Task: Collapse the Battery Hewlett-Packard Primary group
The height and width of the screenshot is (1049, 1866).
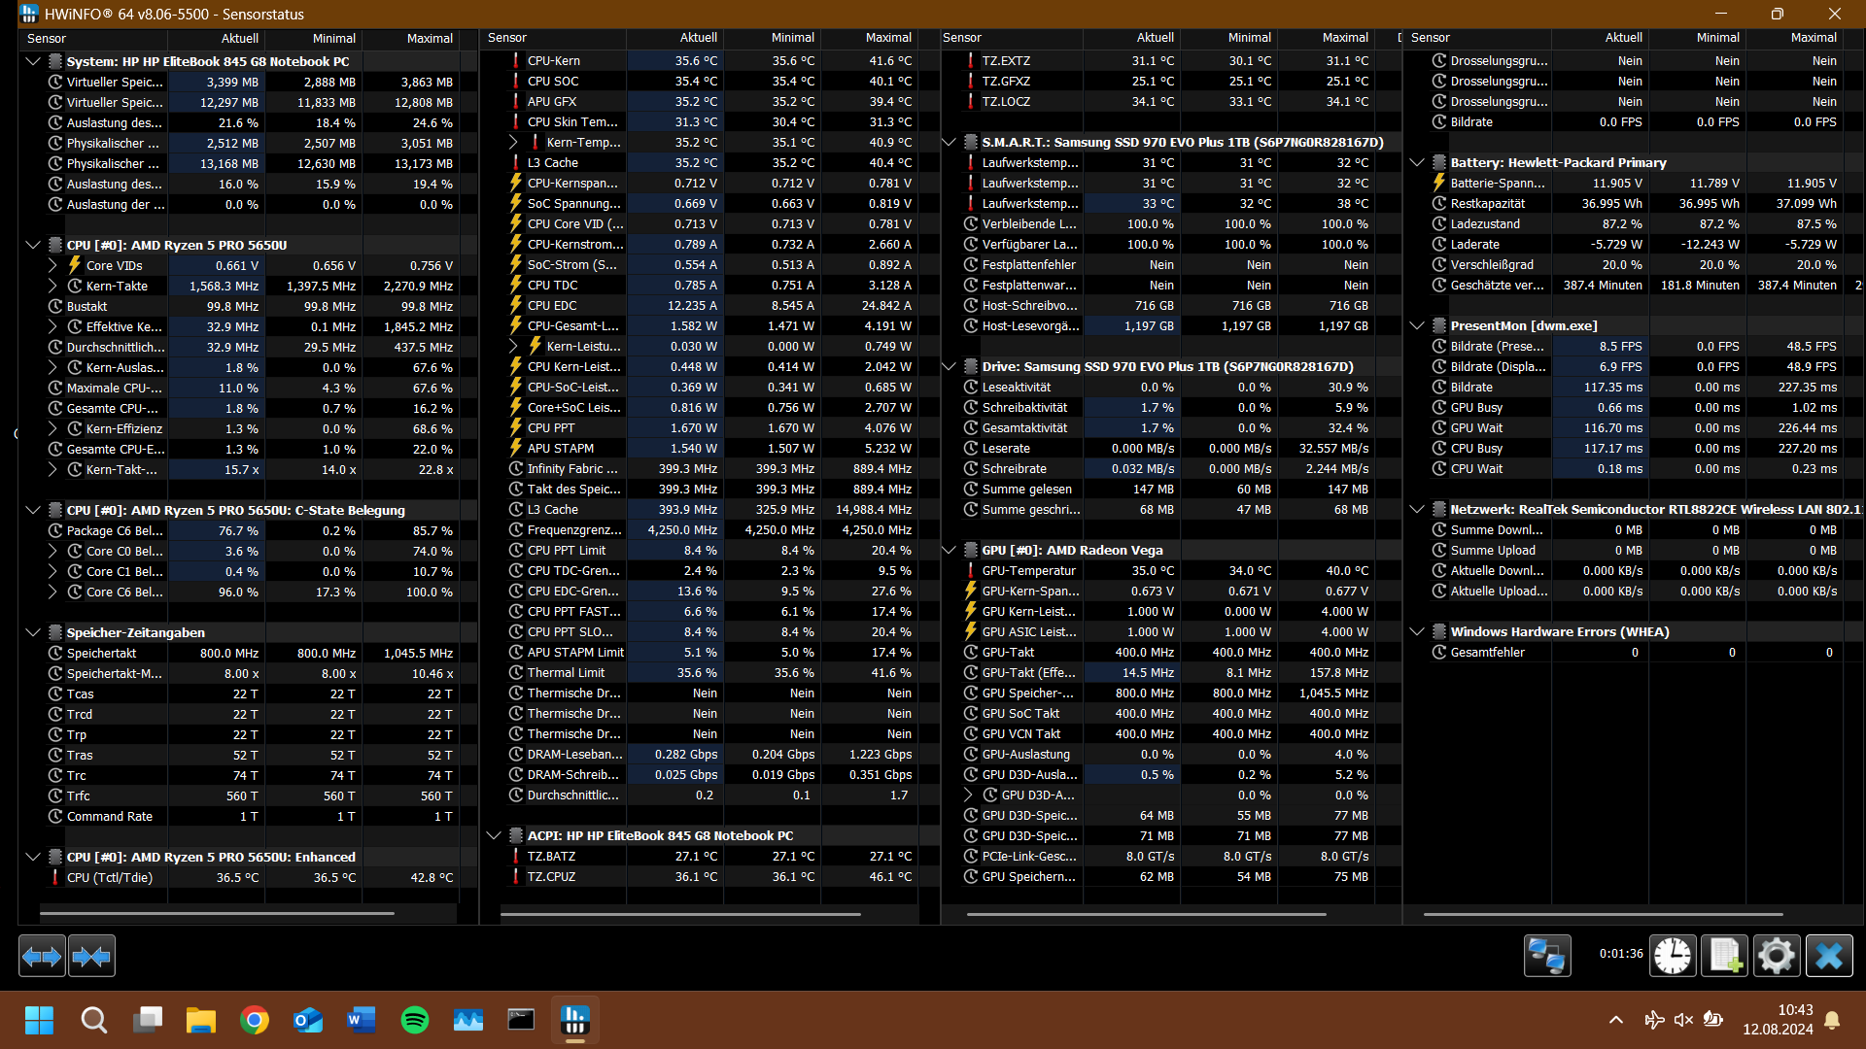Action: [1417, 162]
